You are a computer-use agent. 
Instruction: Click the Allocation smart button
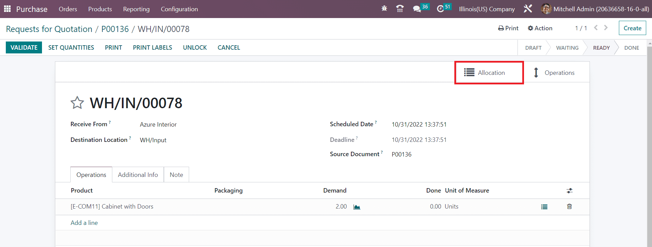[489, 73]
